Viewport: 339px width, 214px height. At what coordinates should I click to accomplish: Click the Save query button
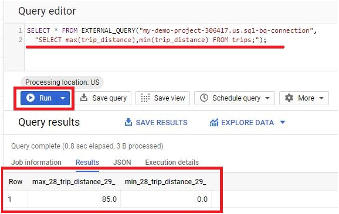click(x=103, y=98)
